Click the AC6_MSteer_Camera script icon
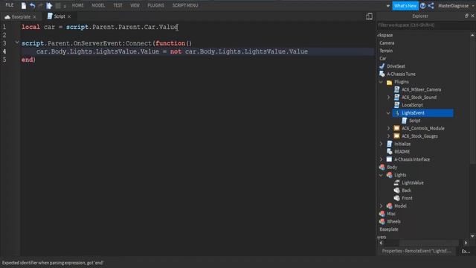 396,89
